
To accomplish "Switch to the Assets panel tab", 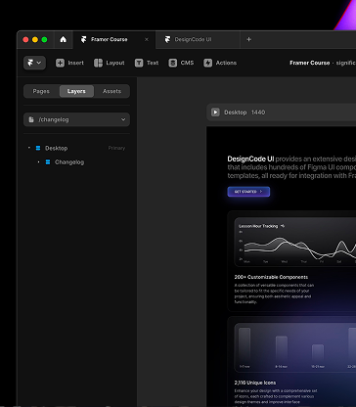I will pos(111,91).
